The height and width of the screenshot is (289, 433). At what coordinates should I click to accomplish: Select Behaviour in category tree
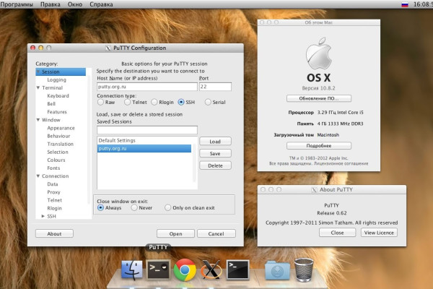[58, 136]
